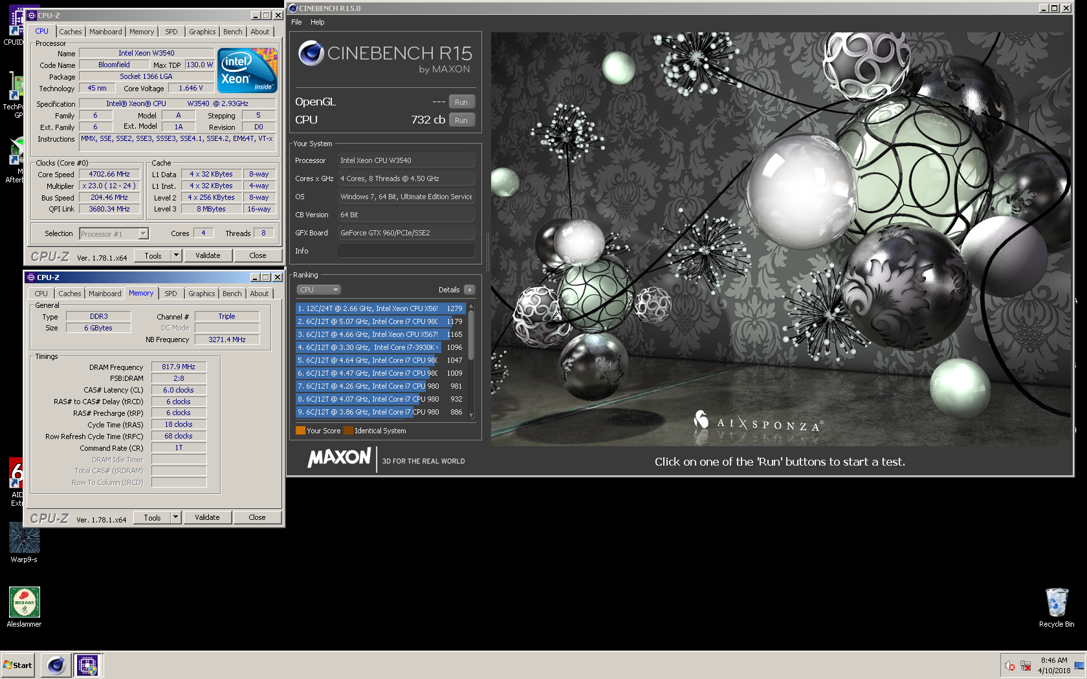Select ranking entry 9 scoring 886
The height and width of the screenshot is (679, 1087).
[x=380, y=412]
